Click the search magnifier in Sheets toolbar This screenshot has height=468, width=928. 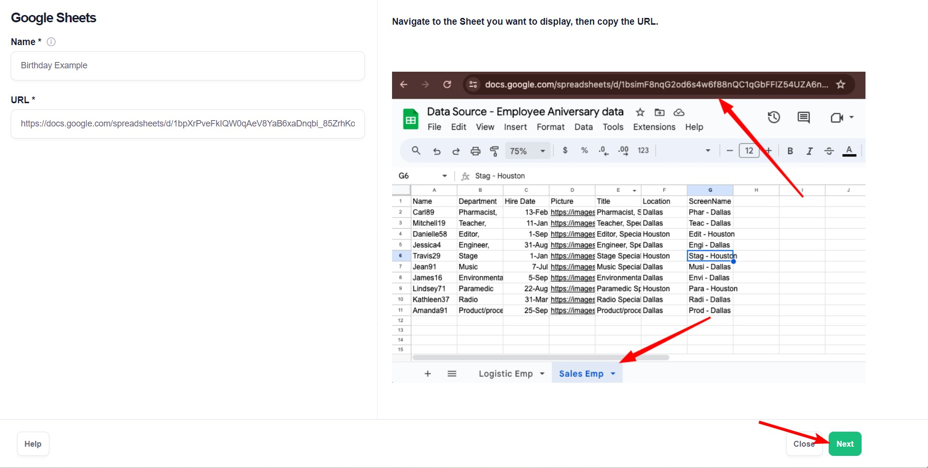[416, 151]
